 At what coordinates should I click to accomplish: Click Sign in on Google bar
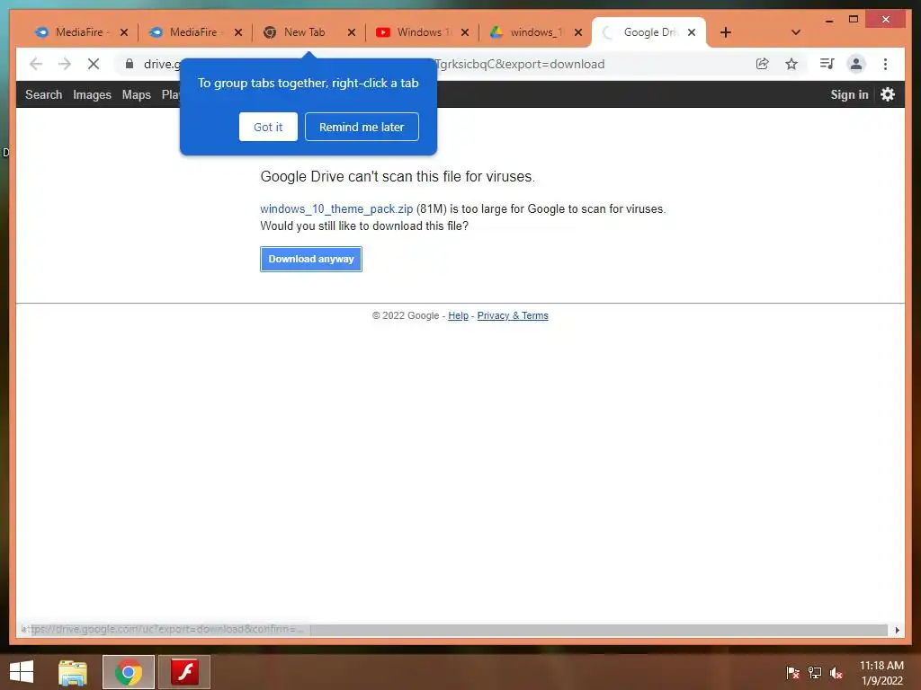tap(849, 94)
